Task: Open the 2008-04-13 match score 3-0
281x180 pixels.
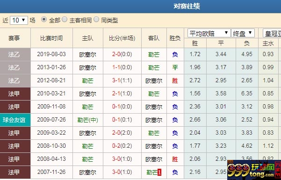Action: 116,159
